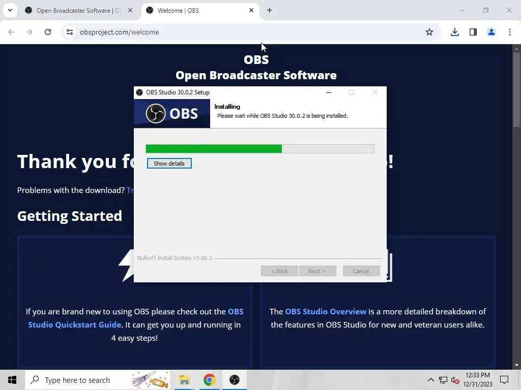Go forward in browser history

point(30,32)
